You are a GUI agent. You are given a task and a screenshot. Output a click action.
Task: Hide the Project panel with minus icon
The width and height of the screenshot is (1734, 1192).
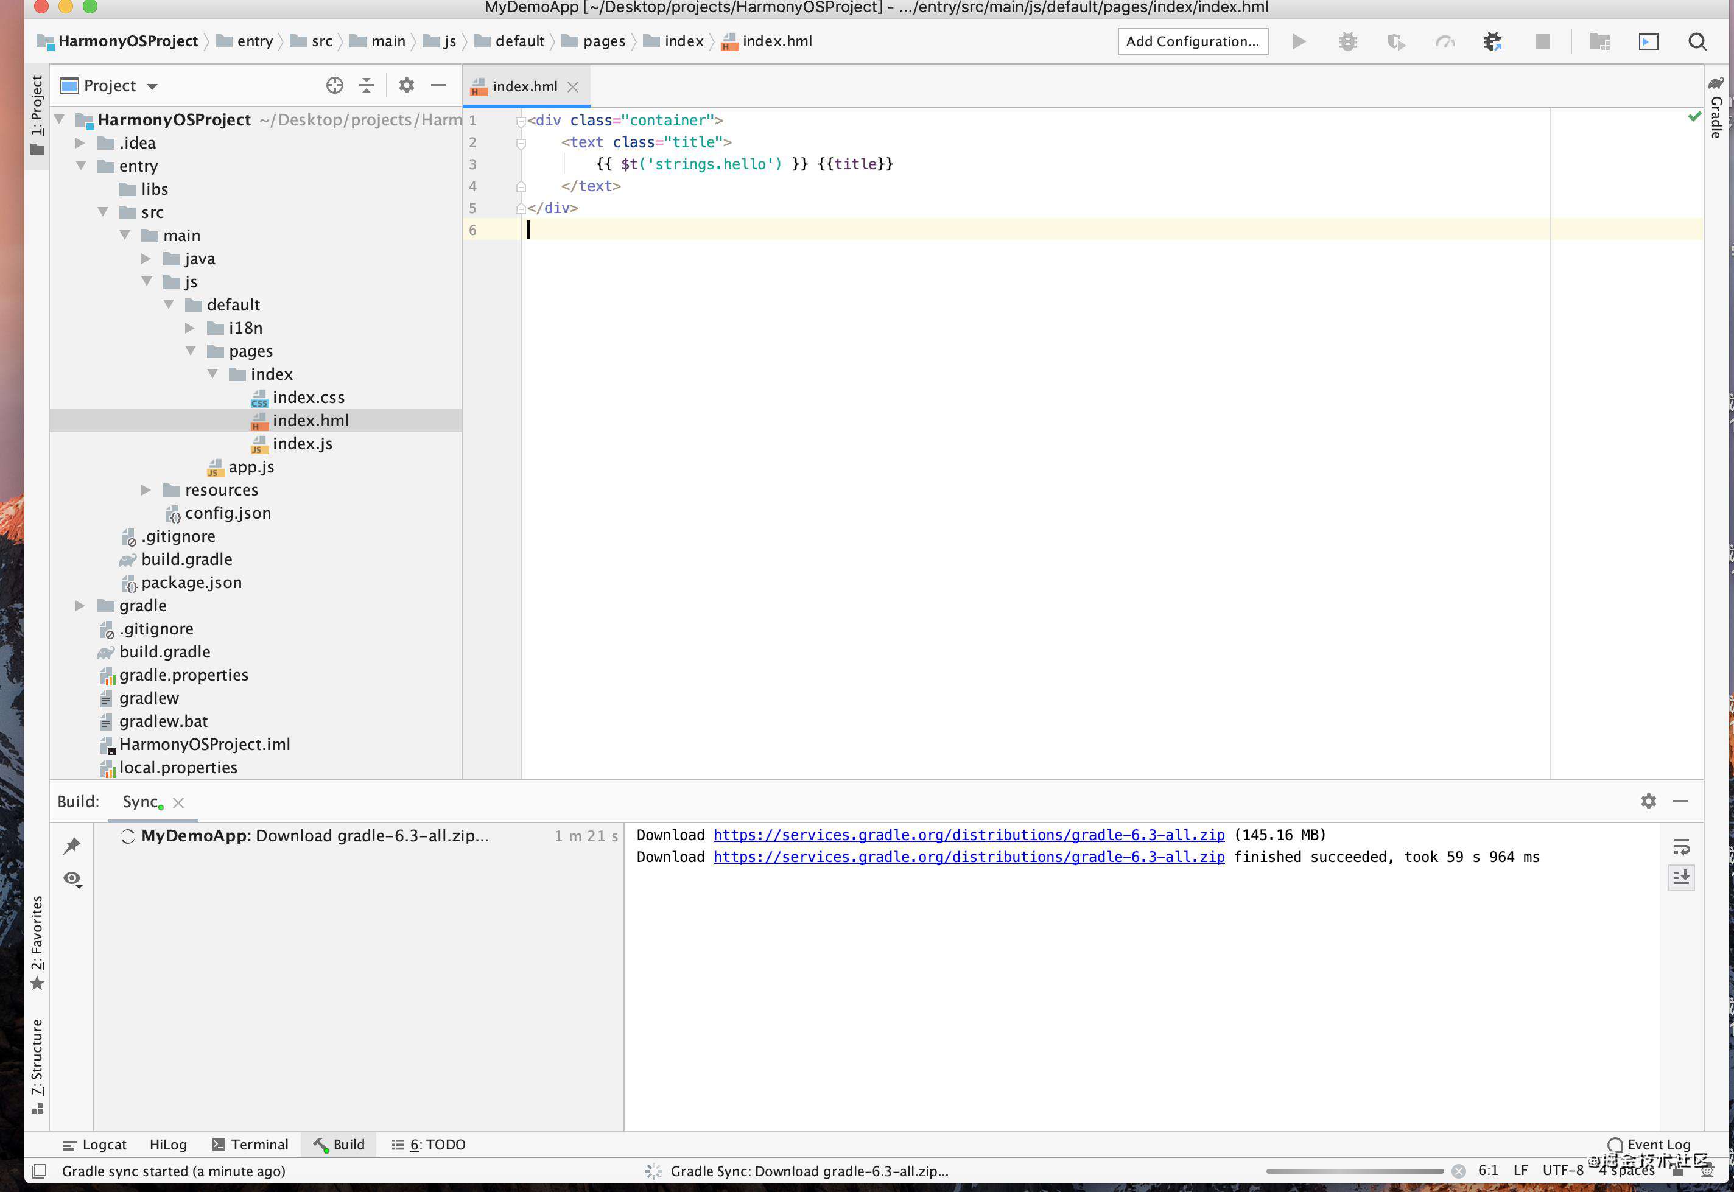[438, 85]
